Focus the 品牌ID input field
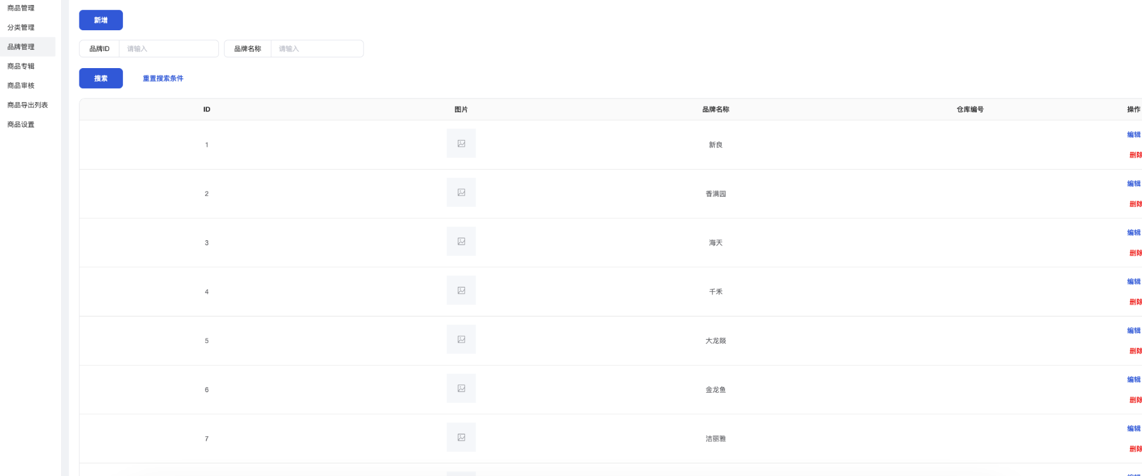Screen dimensions: 1142x476 tap(168, 49)
